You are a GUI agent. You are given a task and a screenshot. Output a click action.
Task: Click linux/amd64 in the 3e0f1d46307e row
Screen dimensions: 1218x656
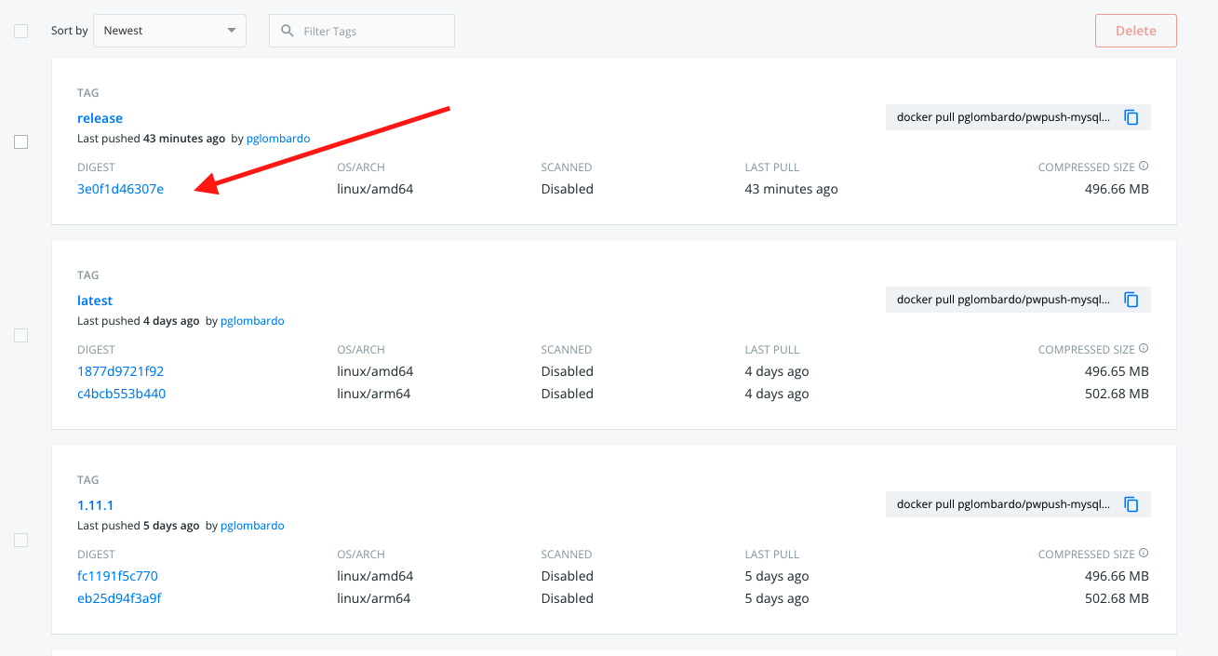375,189
